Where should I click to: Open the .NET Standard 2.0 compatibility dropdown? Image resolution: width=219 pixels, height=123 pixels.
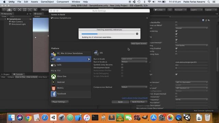(x=192, y=88)
